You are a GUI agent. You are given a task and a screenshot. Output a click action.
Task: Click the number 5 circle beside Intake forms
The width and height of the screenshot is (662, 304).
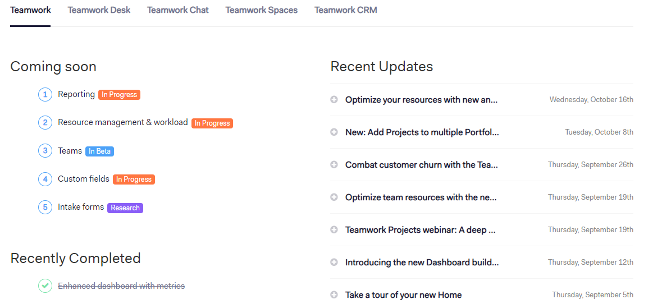tap(45, 208)
